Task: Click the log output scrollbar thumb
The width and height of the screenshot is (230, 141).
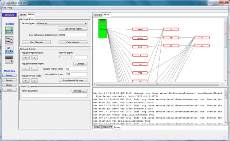Action: pos(226,95)
